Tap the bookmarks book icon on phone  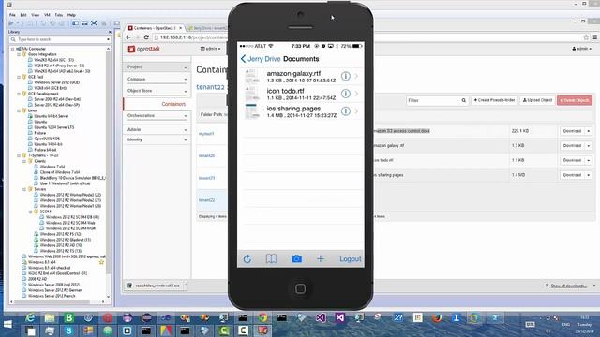pos(271,258)
